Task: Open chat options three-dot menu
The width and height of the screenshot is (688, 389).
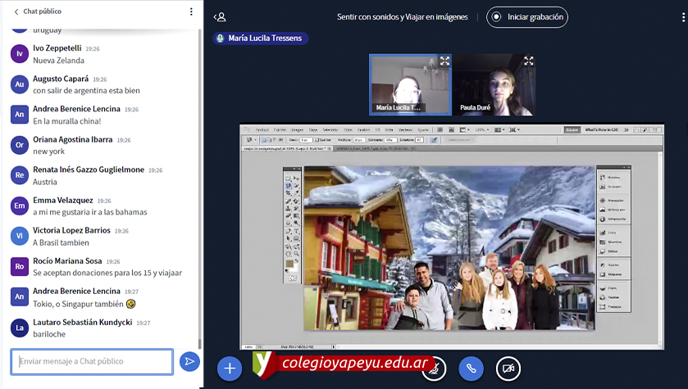Action: point(191,11)
